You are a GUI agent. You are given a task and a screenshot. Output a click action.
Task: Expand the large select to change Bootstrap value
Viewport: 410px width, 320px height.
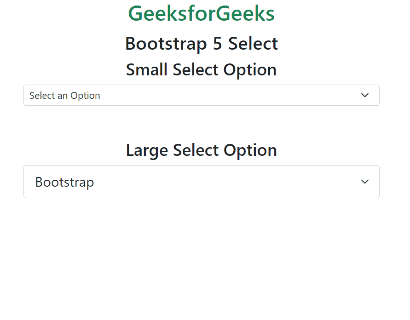(201, 182)
